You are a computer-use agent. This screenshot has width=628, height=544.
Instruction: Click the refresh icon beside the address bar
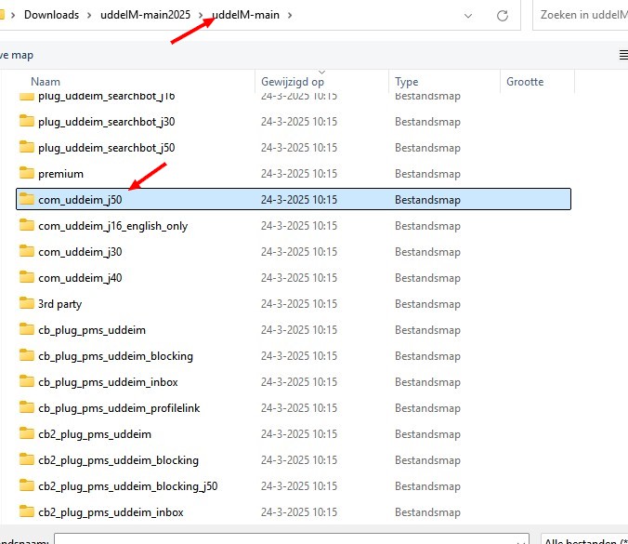click(503, 15)
